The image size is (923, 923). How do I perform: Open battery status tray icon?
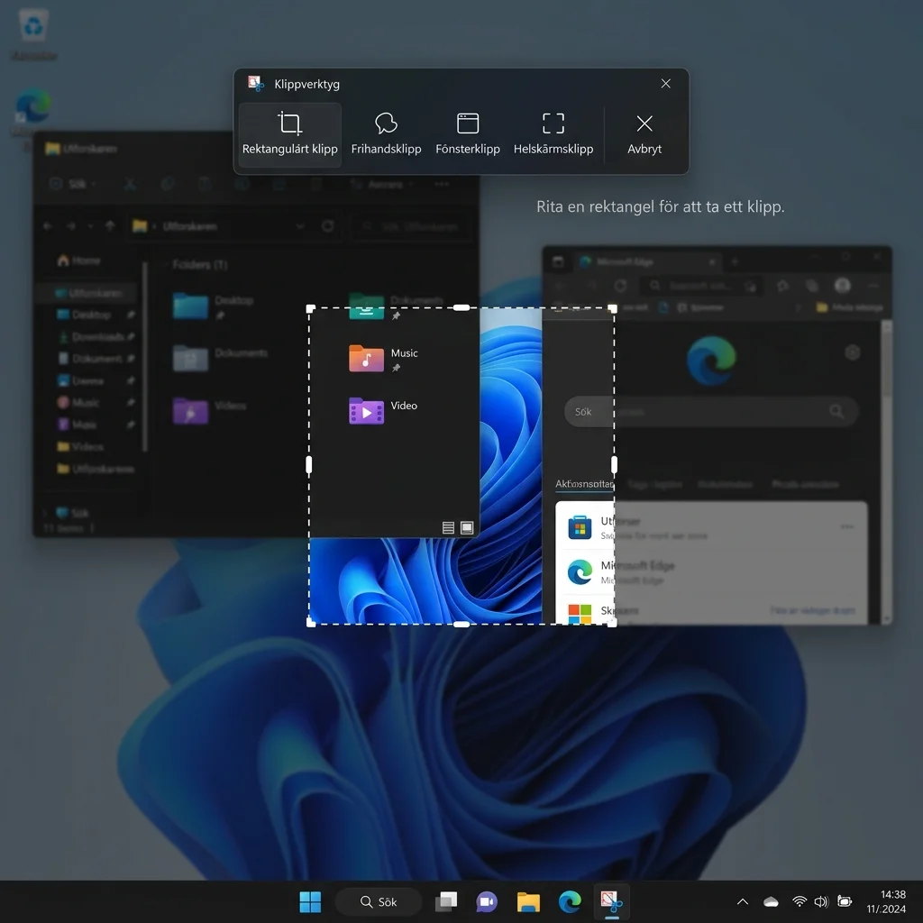point(844,901)
